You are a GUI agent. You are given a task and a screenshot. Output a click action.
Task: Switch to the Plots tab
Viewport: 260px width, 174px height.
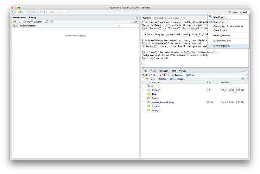pyautogui.click(x=153, y=71)
